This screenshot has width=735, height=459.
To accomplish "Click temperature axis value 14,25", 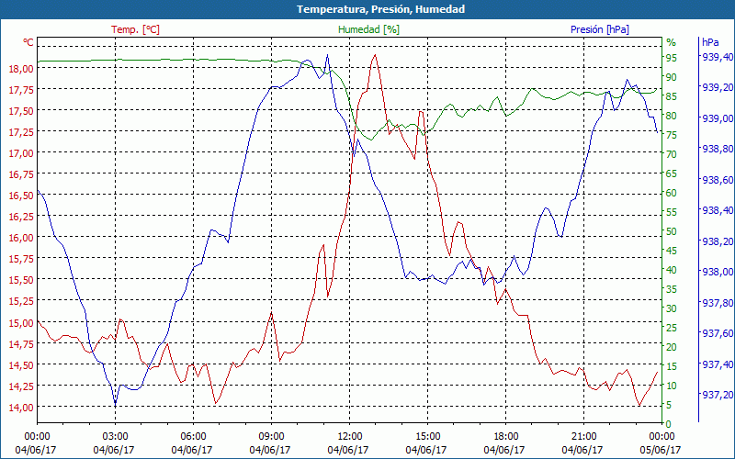I will [x=21, y=386].
